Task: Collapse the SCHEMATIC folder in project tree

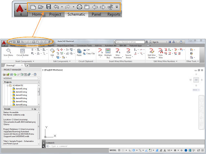Action: [8, 85]
